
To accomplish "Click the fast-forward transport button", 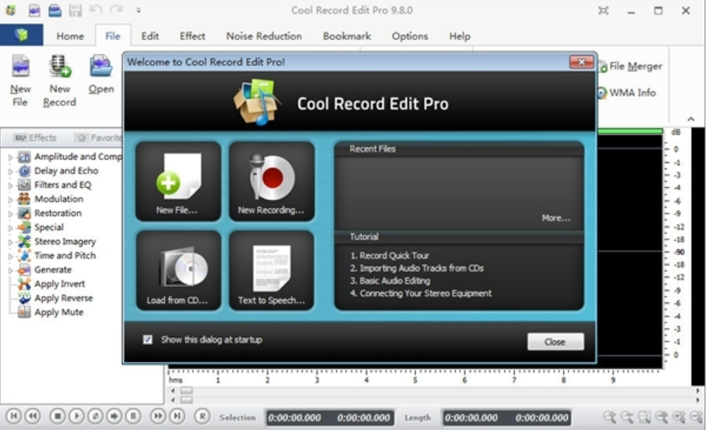I will coord(158,416).
